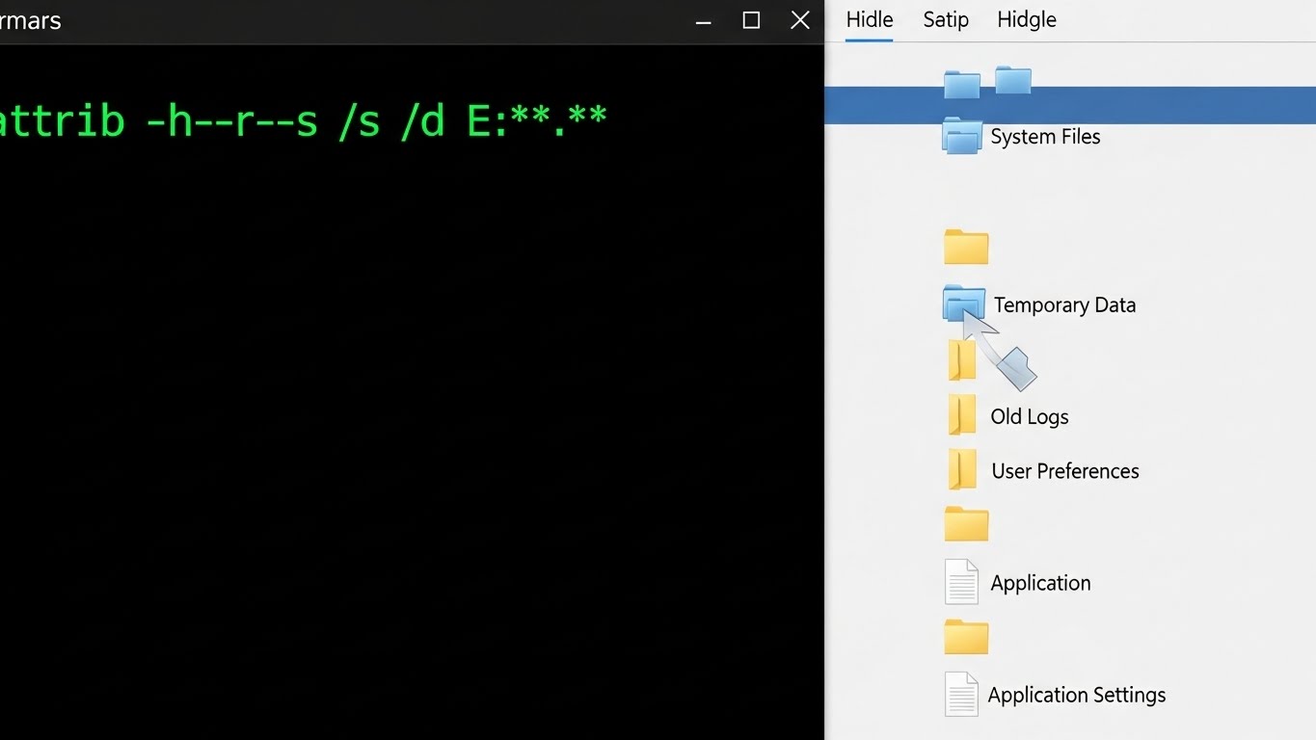Maximize the terminal window
Viewport: 1316px width, 740px height.
tap(751, 20)
